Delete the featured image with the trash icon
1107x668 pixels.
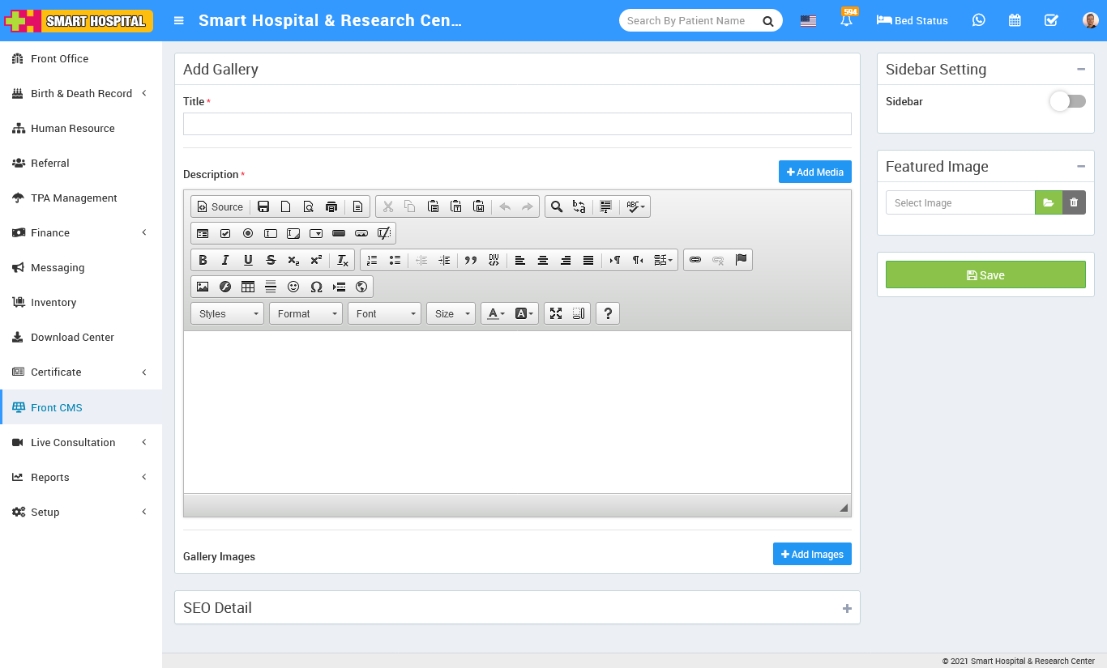[x=1074, y=202]
